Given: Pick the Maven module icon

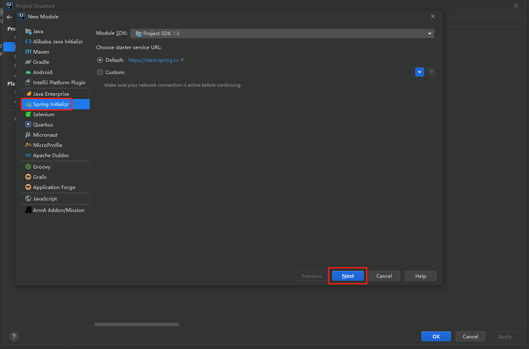Looking at the screenshot, I should click(x=28, y=52).
